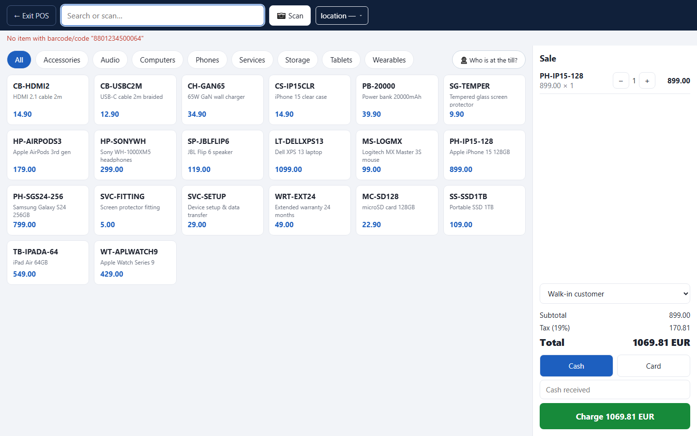Add PH-SGS24-256 Galaxy S24 to sale
This screenshot has width=697, height=436.
tap(48, 210)
